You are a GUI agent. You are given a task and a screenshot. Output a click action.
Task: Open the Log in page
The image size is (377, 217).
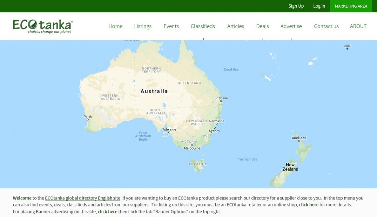[x=319, y=6]
